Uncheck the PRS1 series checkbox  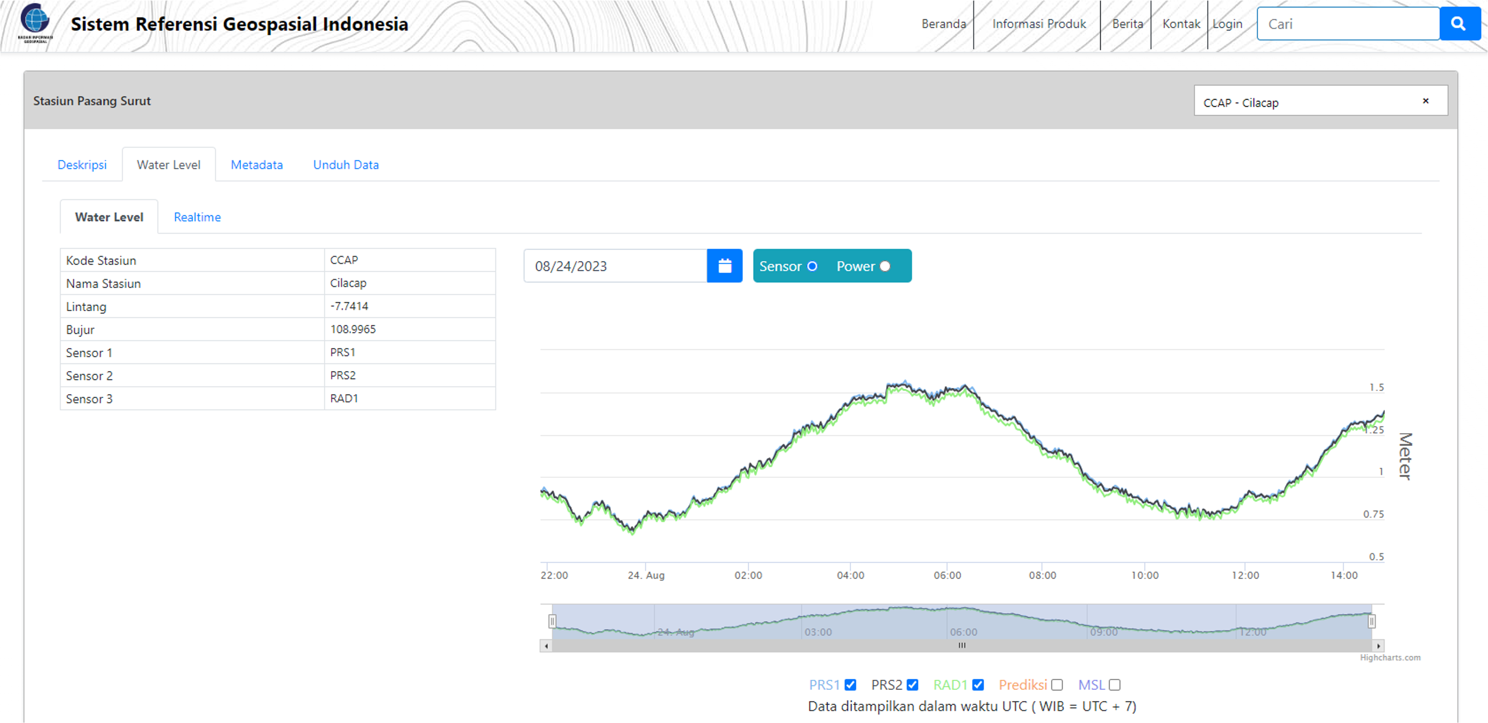(x=850, y=685)
